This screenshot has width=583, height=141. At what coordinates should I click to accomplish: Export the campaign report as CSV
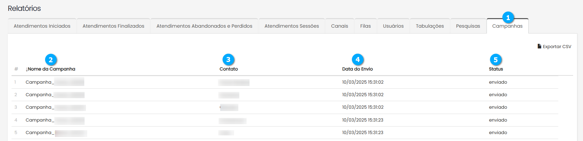pyautogui.click(x=557, y=47)
